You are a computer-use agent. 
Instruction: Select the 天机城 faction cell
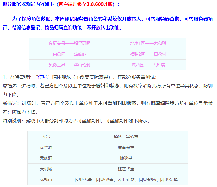[x=46, y=169]
